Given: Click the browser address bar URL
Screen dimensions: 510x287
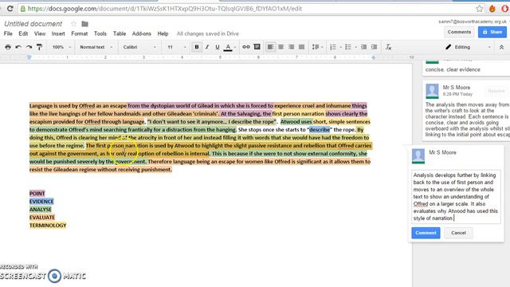Looking at the screenshot, I should click(165, 9).
